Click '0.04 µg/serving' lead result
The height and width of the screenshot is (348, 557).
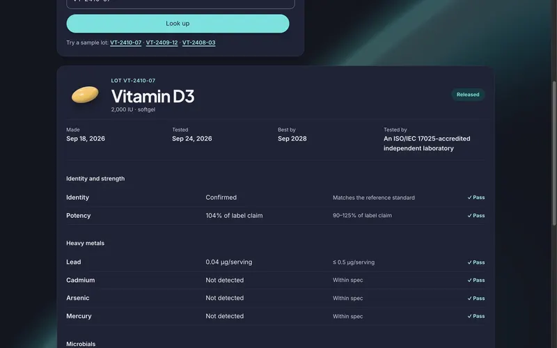click(x=229, y=262)
